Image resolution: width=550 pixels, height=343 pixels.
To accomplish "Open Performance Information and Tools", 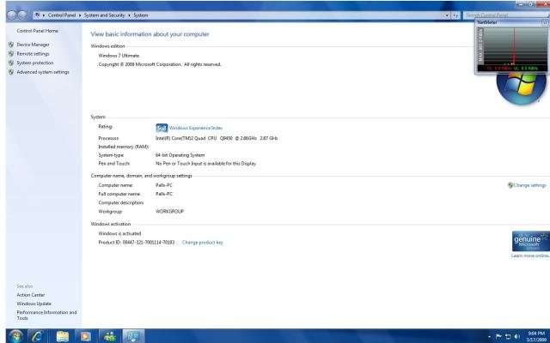I will (46, 315).
